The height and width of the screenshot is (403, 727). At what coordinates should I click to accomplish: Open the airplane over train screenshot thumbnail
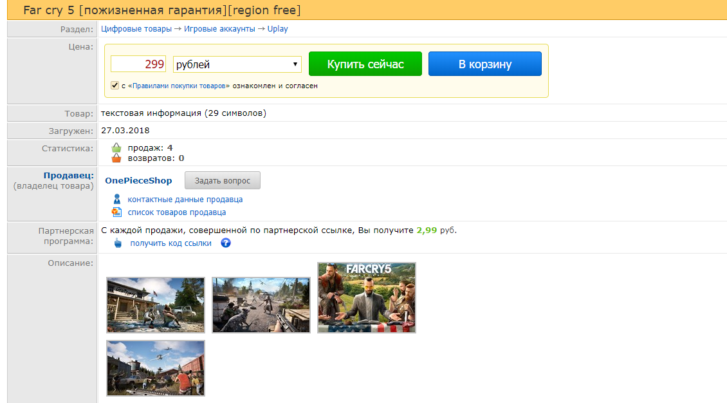[155, 368]
